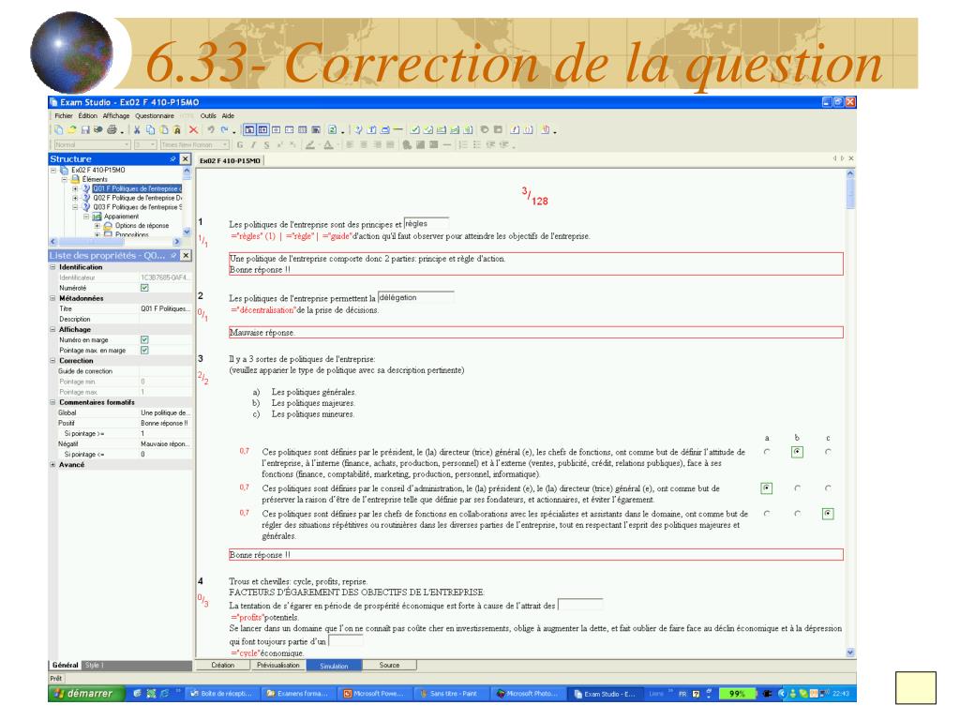Click the document close X beside tab arrows
This screenshot has width=960, height=720.
click(x=851, y=158)
